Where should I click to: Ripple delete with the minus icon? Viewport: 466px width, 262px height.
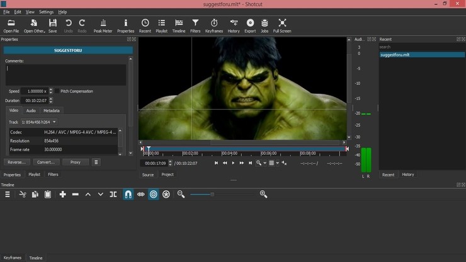pyautogui.click(x=76, y=195)
